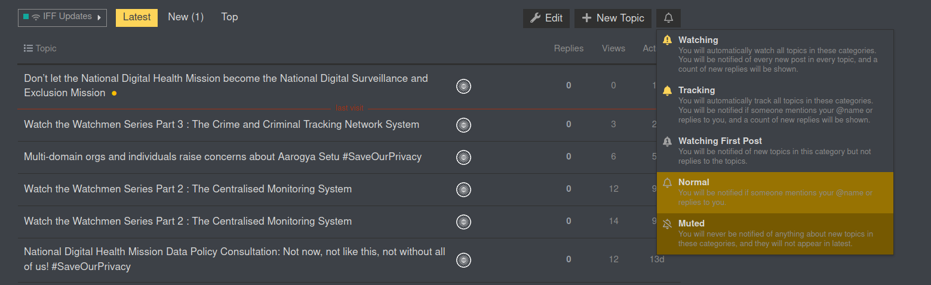The height and width of the screenshot is (285, 931).
Task: Open the New (1) tab
Action: tap(186, 17)
